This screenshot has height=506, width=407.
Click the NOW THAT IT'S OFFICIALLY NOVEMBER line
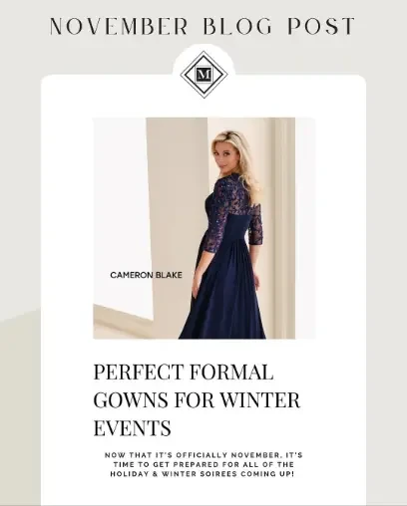coord(203,455)
